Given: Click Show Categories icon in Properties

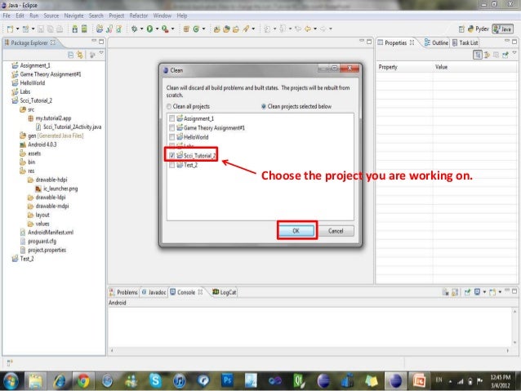Looking at the screenshot, I should tap(478, 55).
